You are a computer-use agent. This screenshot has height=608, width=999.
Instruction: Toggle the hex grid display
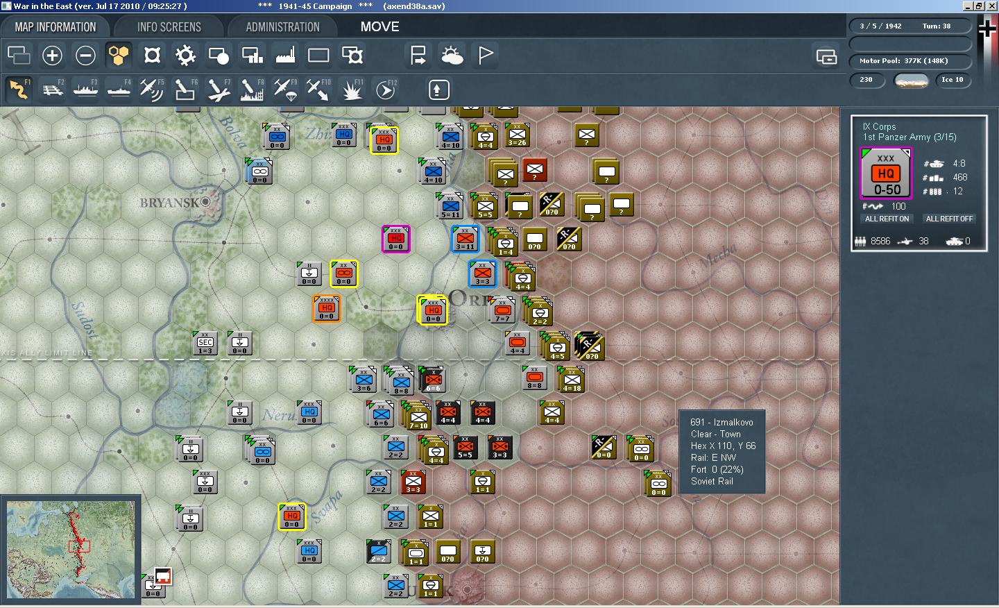pyautogui.click(x=119, y=55)
